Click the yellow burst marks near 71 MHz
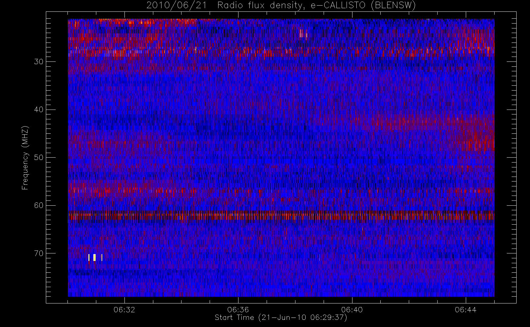Image resolution: width=530 pixels, height=327 pixels. [x=95, y=257]
